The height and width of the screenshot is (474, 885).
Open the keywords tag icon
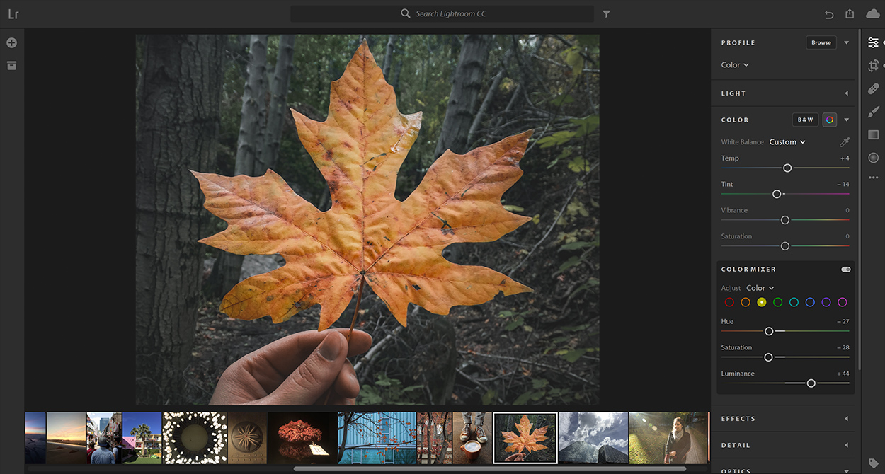coord(873,463)
